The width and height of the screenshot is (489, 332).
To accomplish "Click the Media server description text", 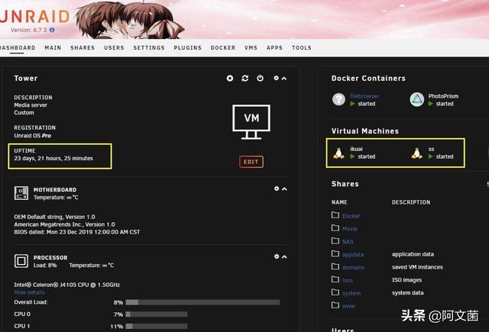I will [x=31, y=105].
